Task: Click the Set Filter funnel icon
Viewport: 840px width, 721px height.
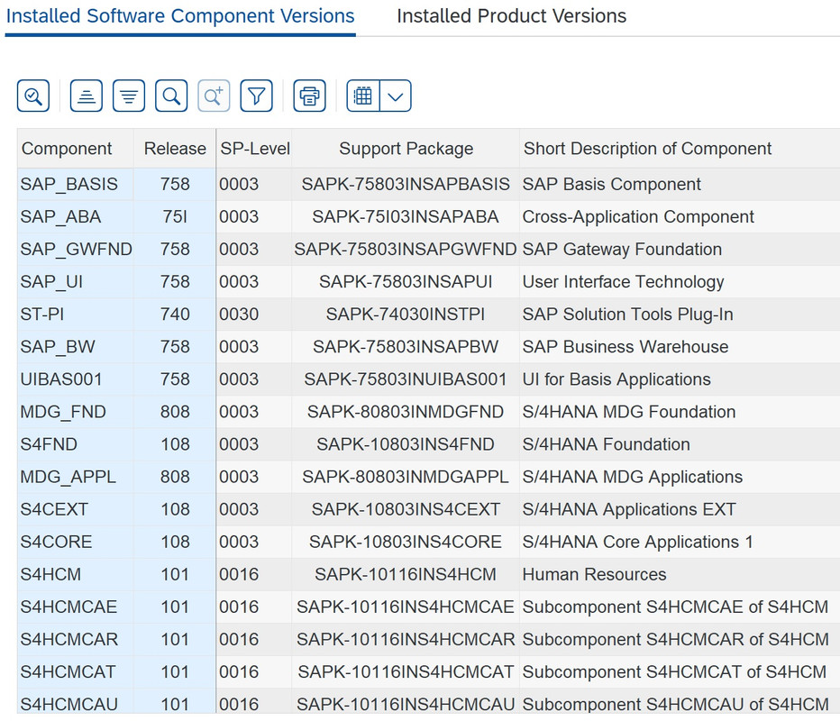Action: pos(257,96)
